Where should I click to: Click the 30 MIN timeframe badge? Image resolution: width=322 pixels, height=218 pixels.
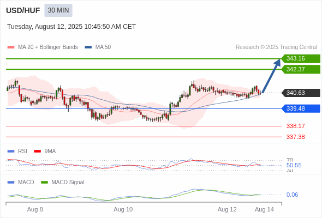(x=58, y=10)
